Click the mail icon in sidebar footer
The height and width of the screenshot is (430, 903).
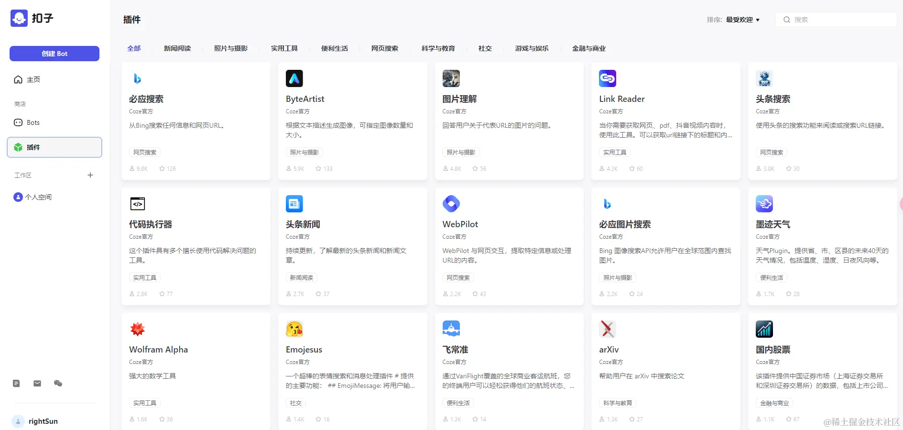point(37,383)
